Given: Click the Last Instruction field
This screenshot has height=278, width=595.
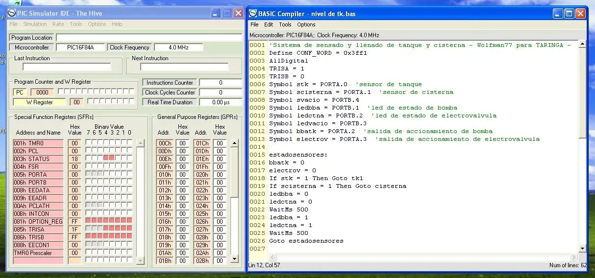Looking at the screenshot, I should (67, 67).
